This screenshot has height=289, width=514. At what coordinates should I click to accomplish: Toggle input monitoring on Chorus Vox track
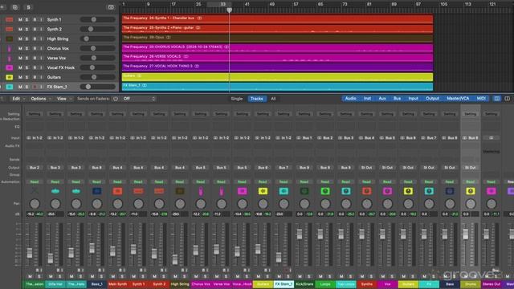coord(41,48)
